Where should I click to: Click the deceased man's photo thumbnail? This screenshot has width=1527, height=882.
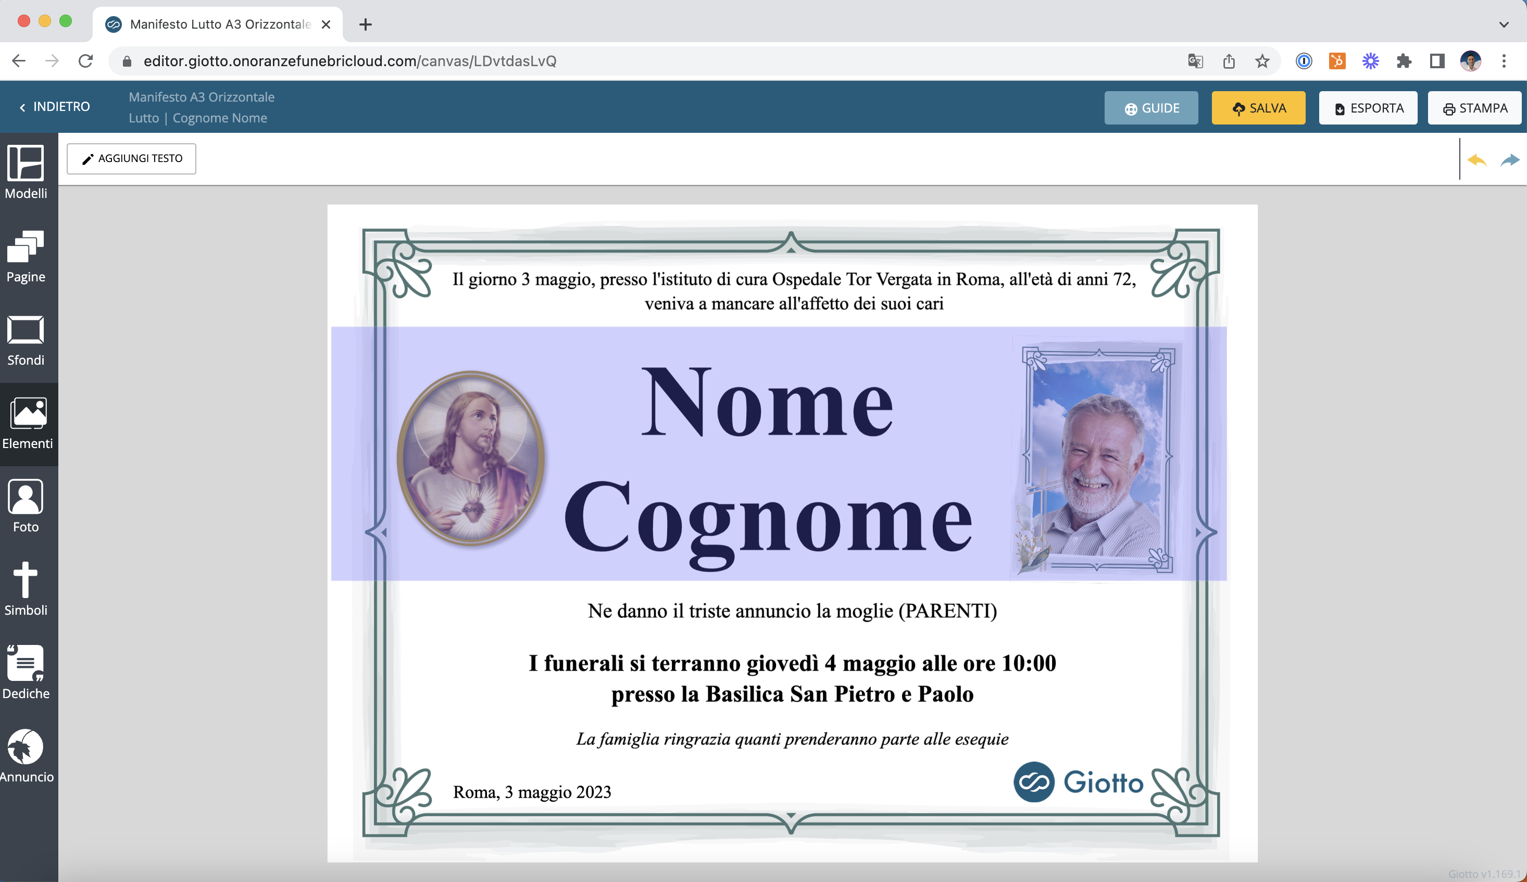tap(1097, 458)
